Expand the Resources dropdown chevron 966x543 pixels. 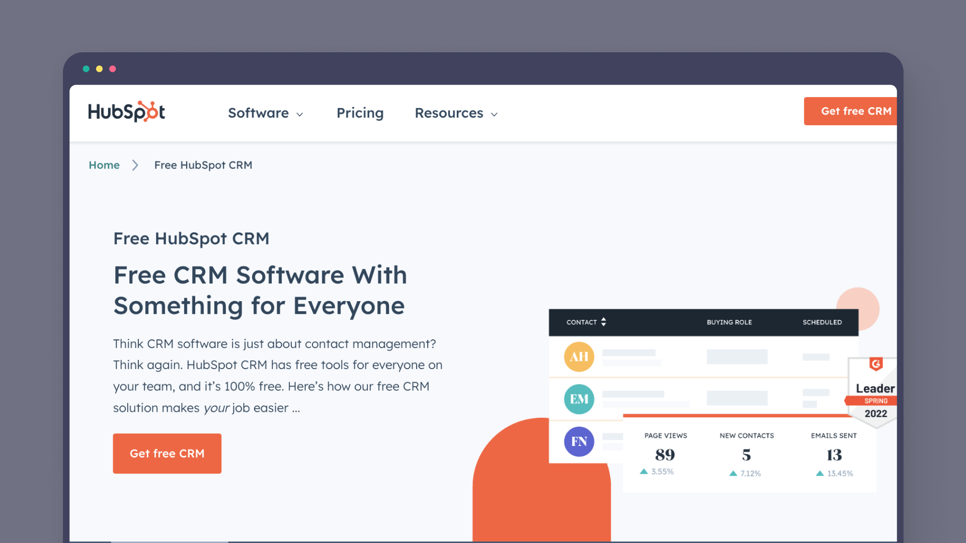coord(494,115)
